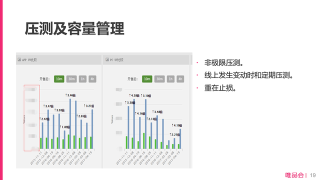
Task: Click the 开售后 label in APP chart
Action: point(44,79)
